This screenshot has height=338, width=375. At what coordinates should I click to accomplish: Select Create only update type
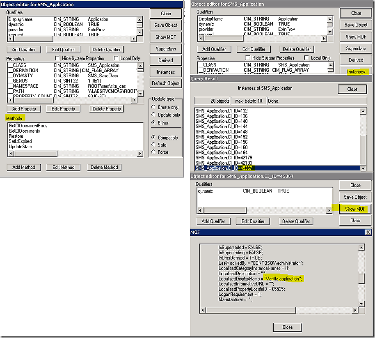coord(153,107)
